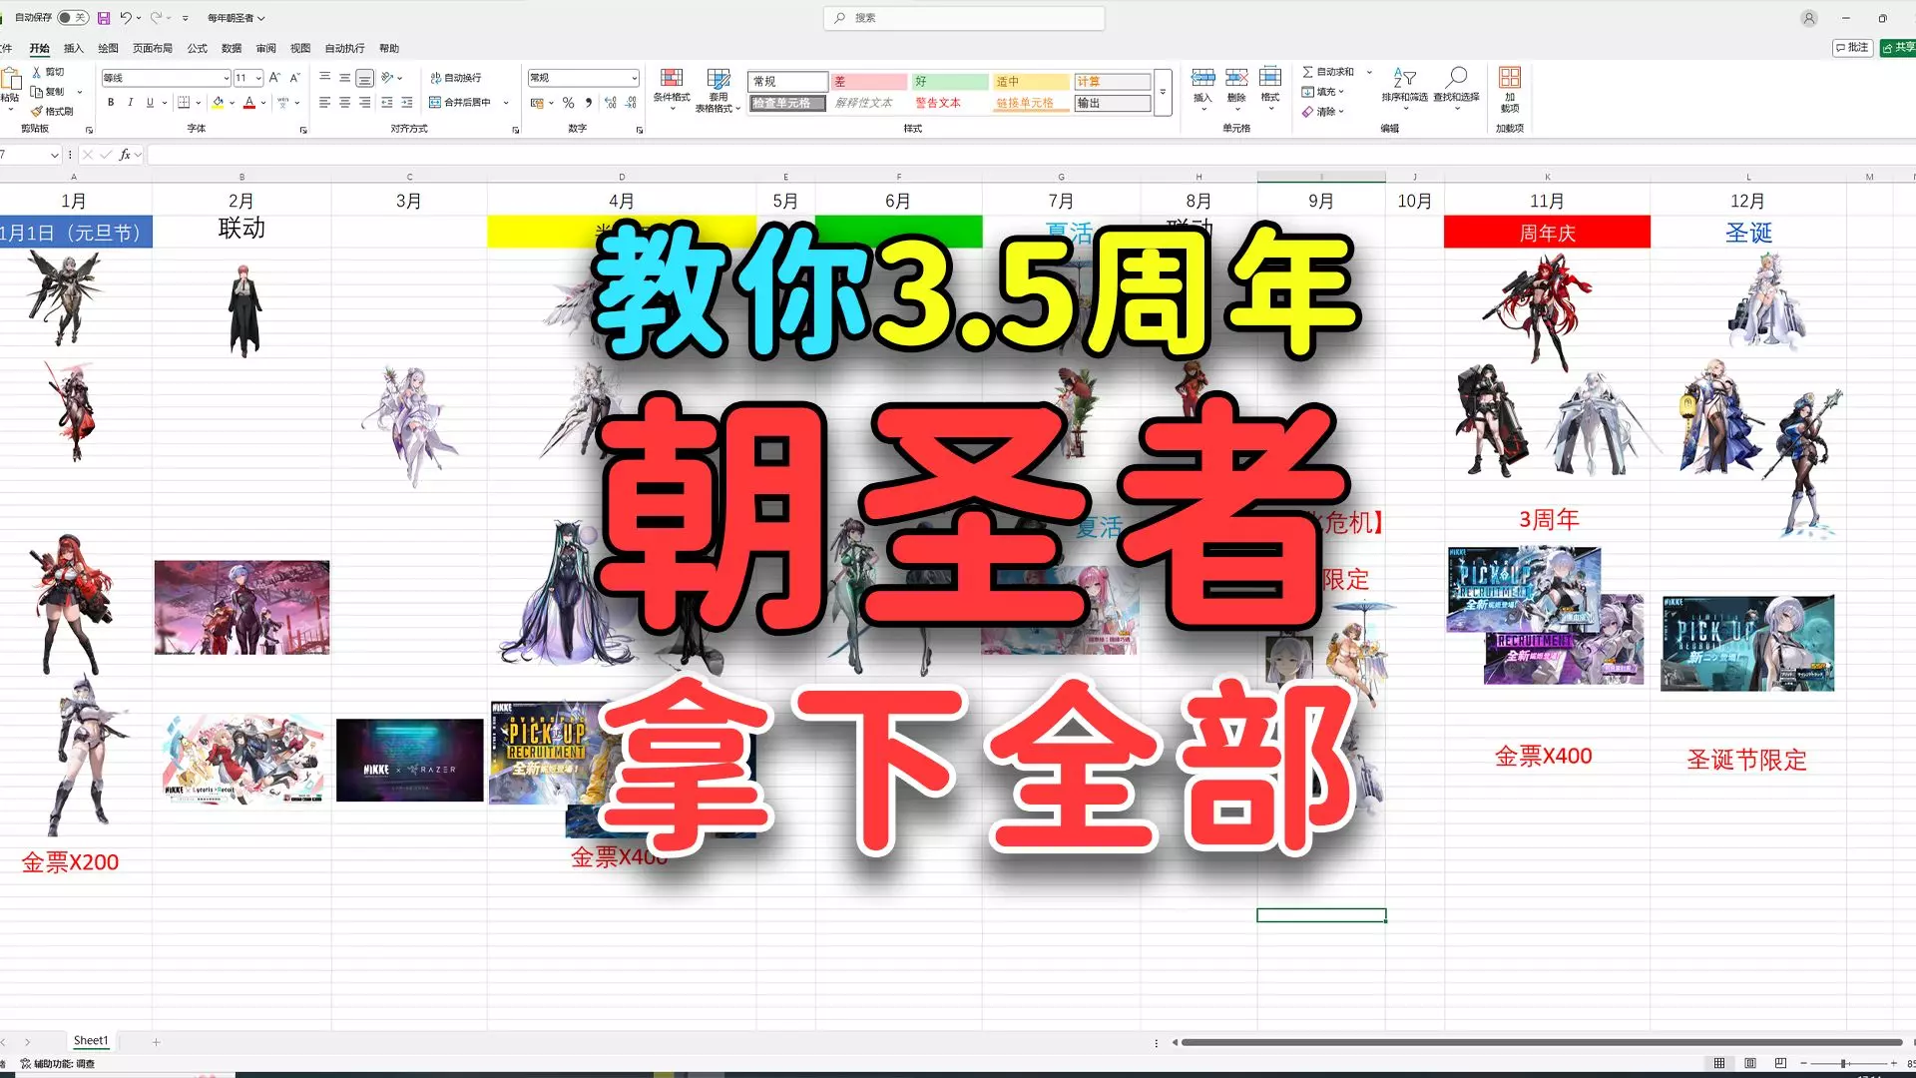Toggle the AutoSave (自动保存) switch
The height and width of the screenshot is (1078, 1916).
point(72,18)
